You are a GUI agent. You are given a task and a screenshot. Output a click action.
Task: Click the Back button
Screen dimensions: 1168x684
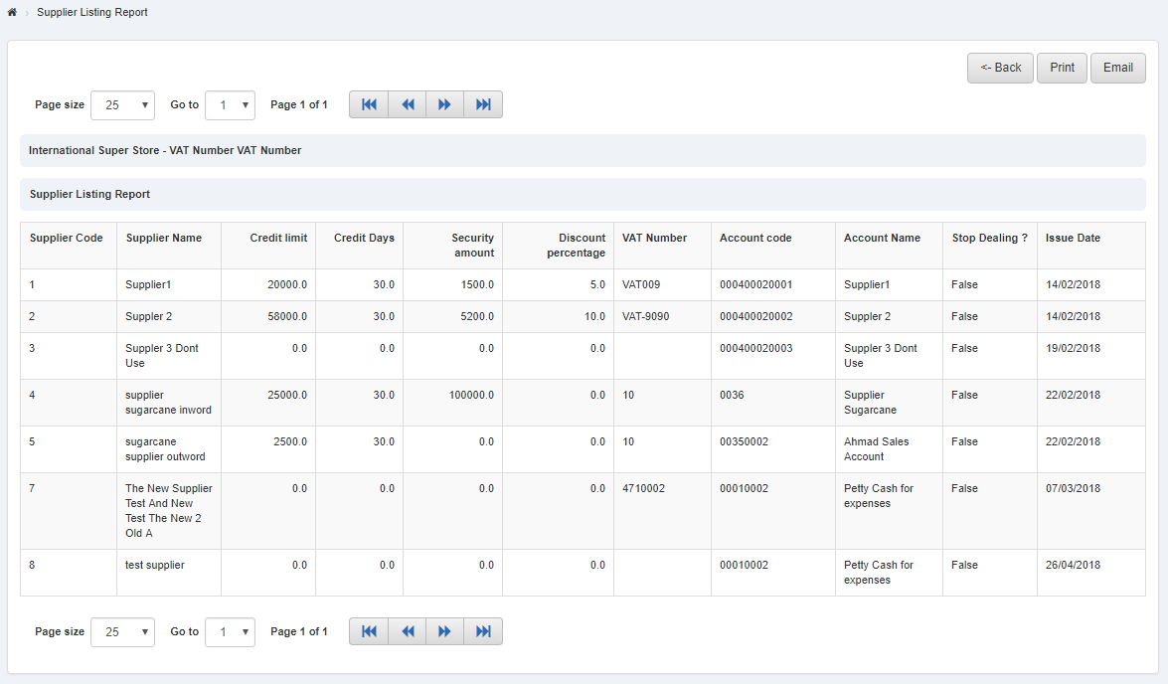[1000, 68]
